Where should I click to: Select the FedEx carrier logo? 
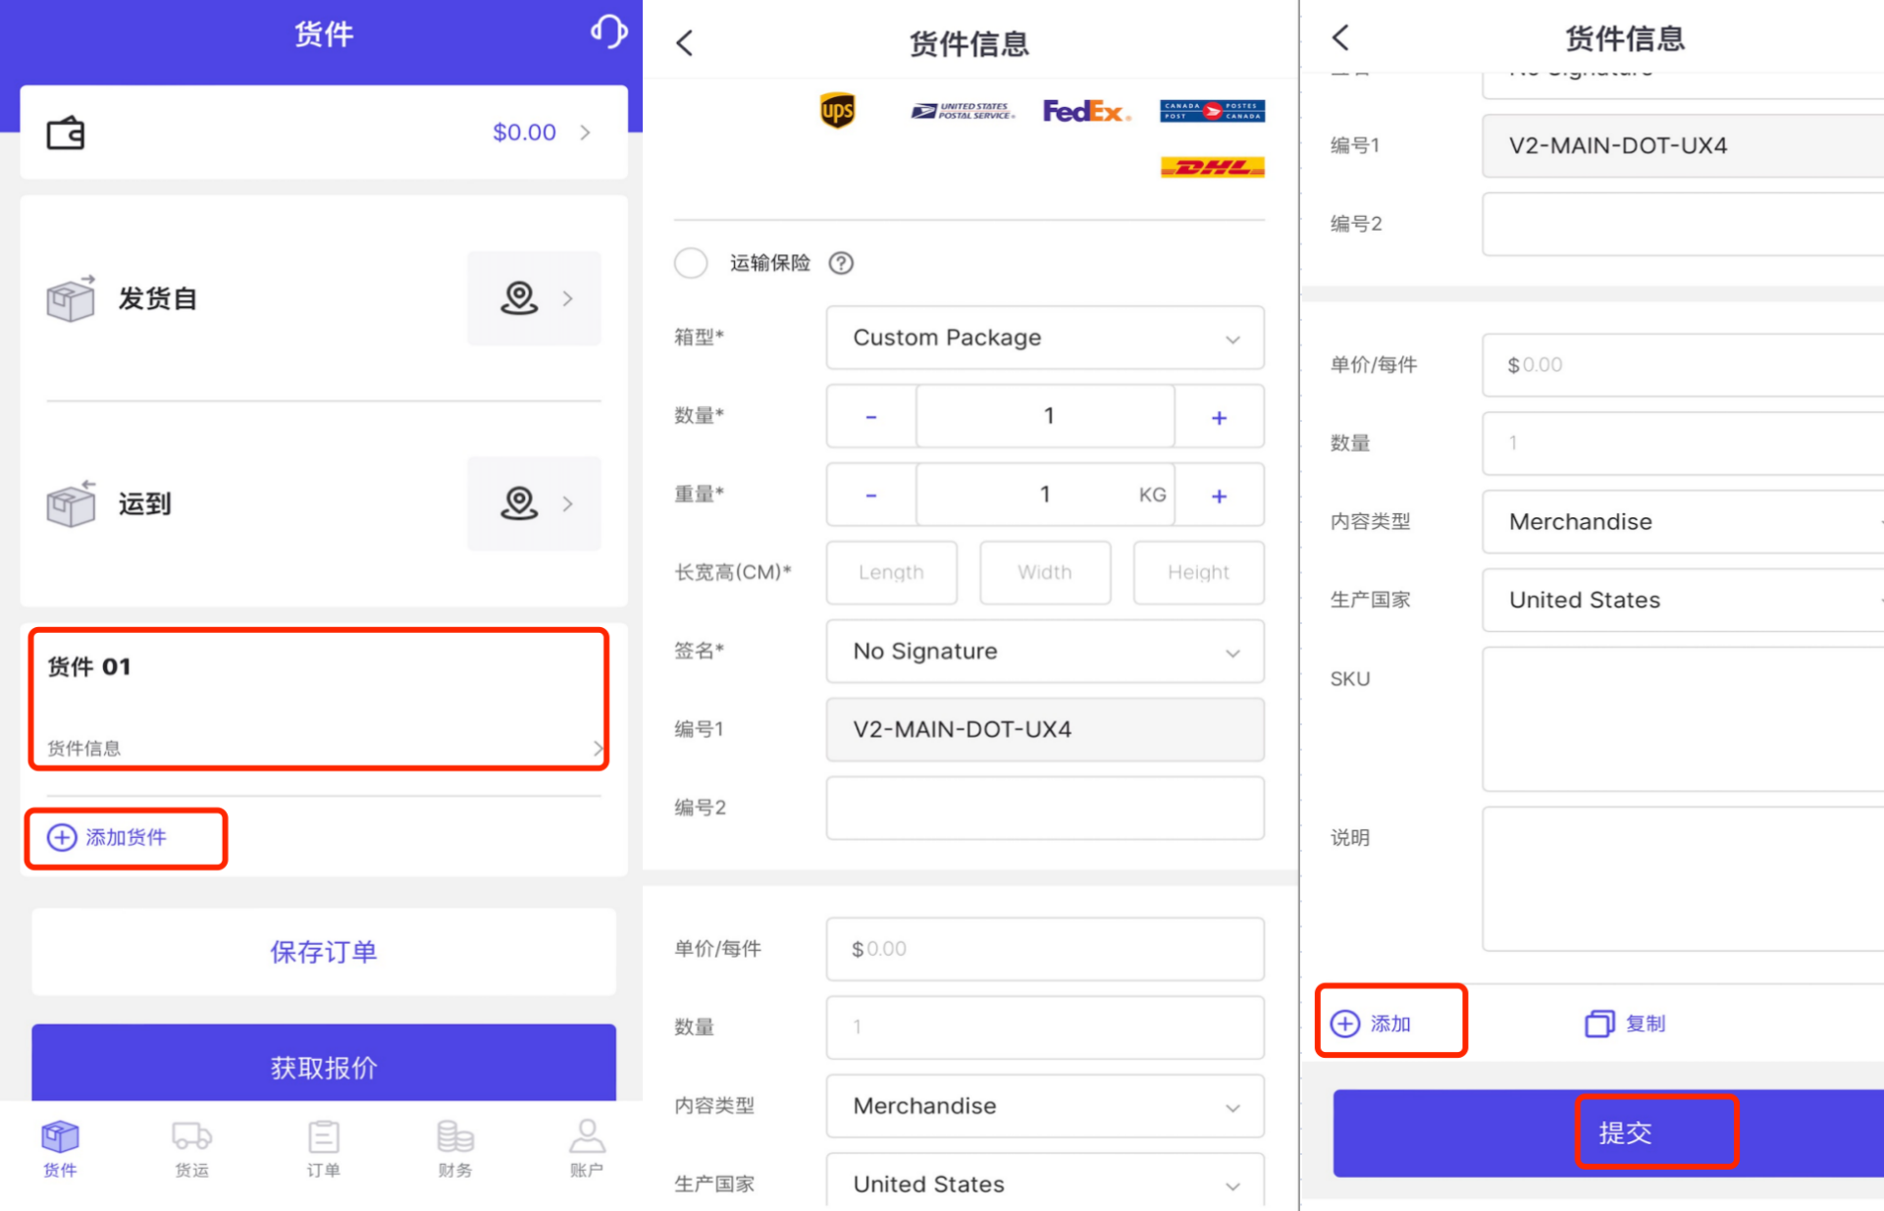[1086, 111]
